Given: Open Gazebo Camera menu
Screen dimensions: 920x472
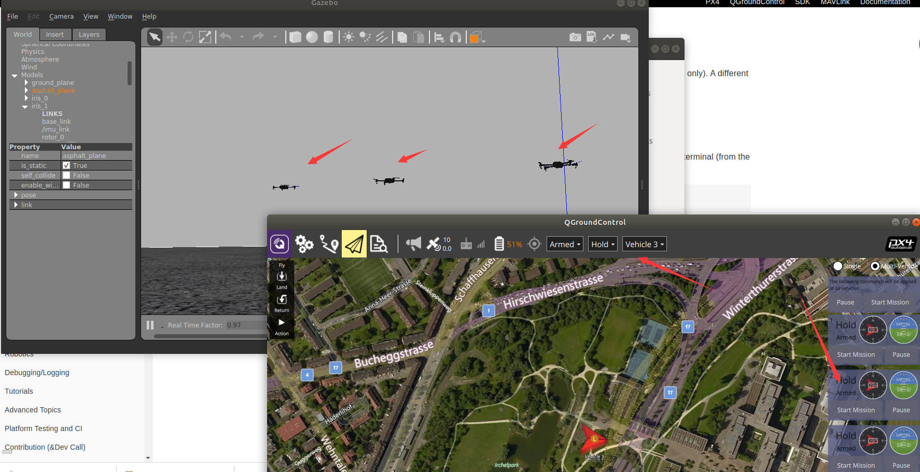Looking at the screenshot, I should (x=61, y=17).
